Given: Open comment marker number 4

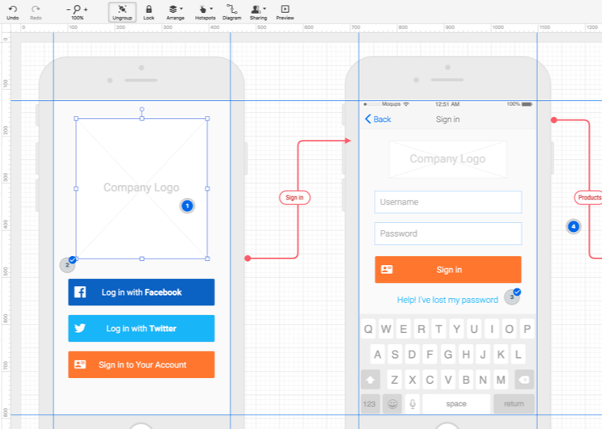Looking at the screenshot, I should pyautogui.click(x=574, y=227).
